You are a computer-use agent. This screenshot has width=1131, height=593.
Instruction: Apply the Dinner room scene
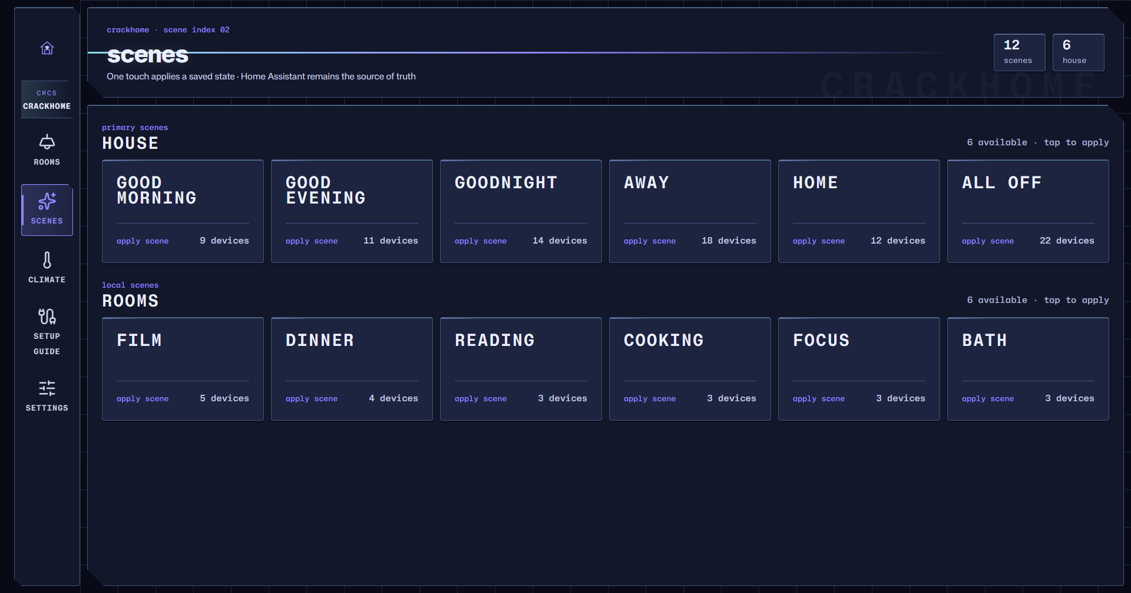pyautogui.click(x=352, y=369)
